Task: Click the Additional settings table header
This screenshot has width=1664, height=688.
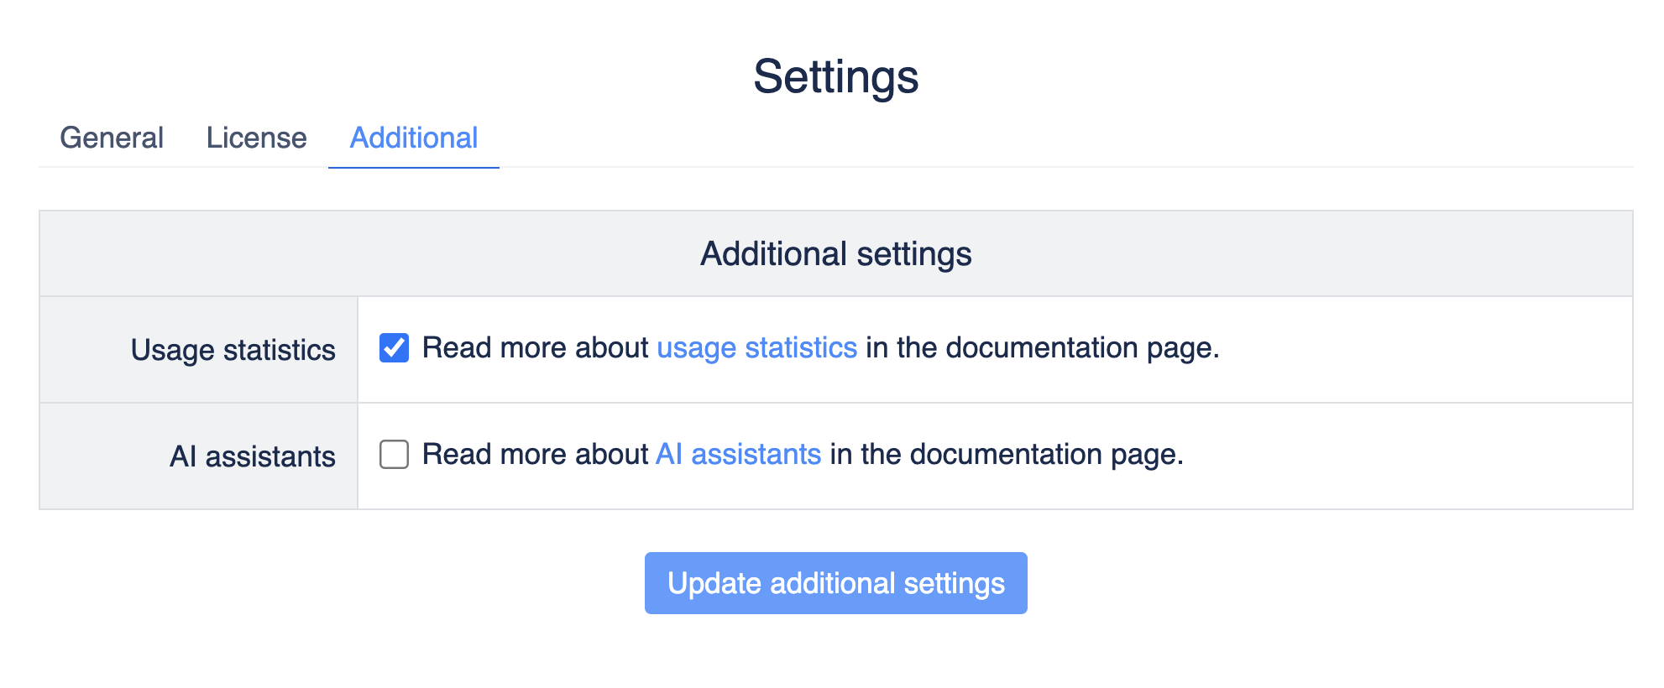Action: click(x=835, y=253)
